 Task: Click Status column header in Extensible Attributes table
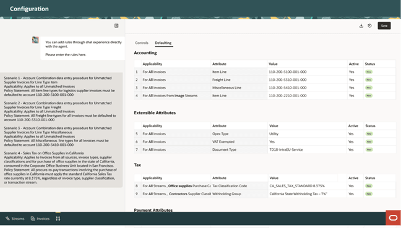(370, 126)
